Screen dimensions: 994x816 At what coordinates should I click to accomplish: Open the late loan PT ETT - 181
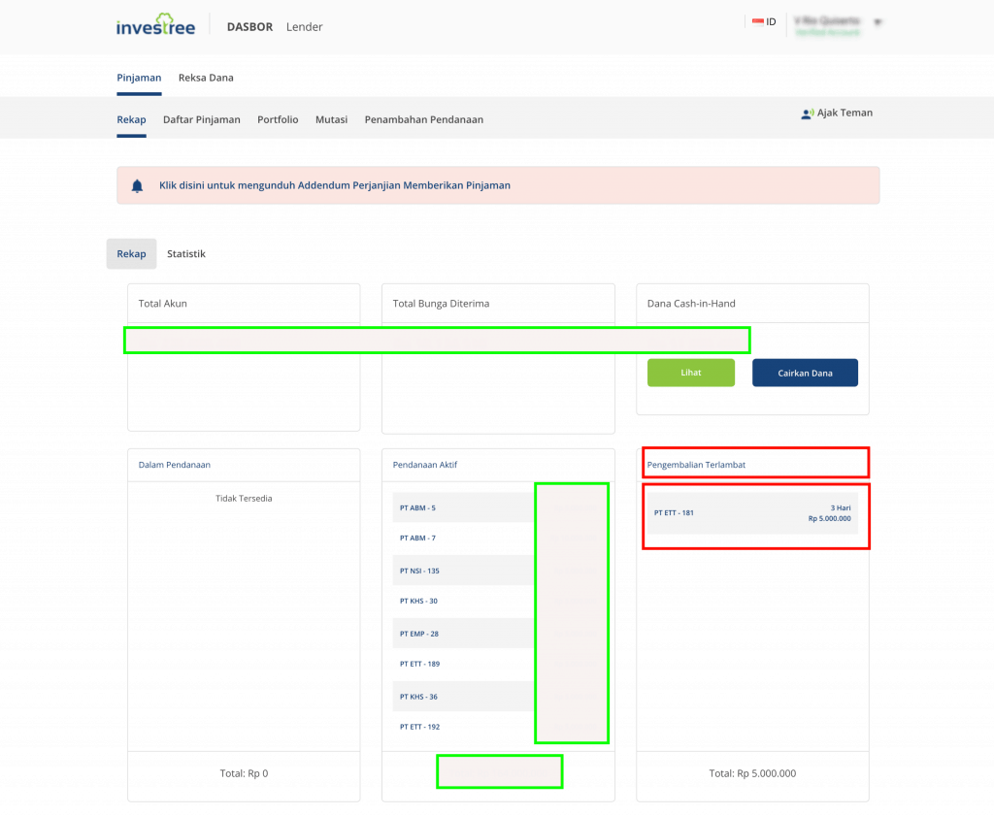pos(675,512)
